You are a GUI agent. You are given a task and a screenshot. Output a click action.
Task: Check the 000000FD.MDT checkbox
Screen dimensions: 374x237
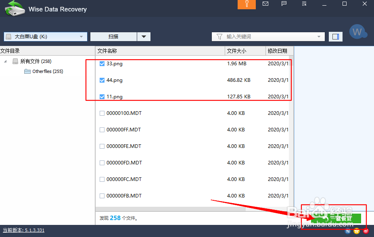point(102,163)
